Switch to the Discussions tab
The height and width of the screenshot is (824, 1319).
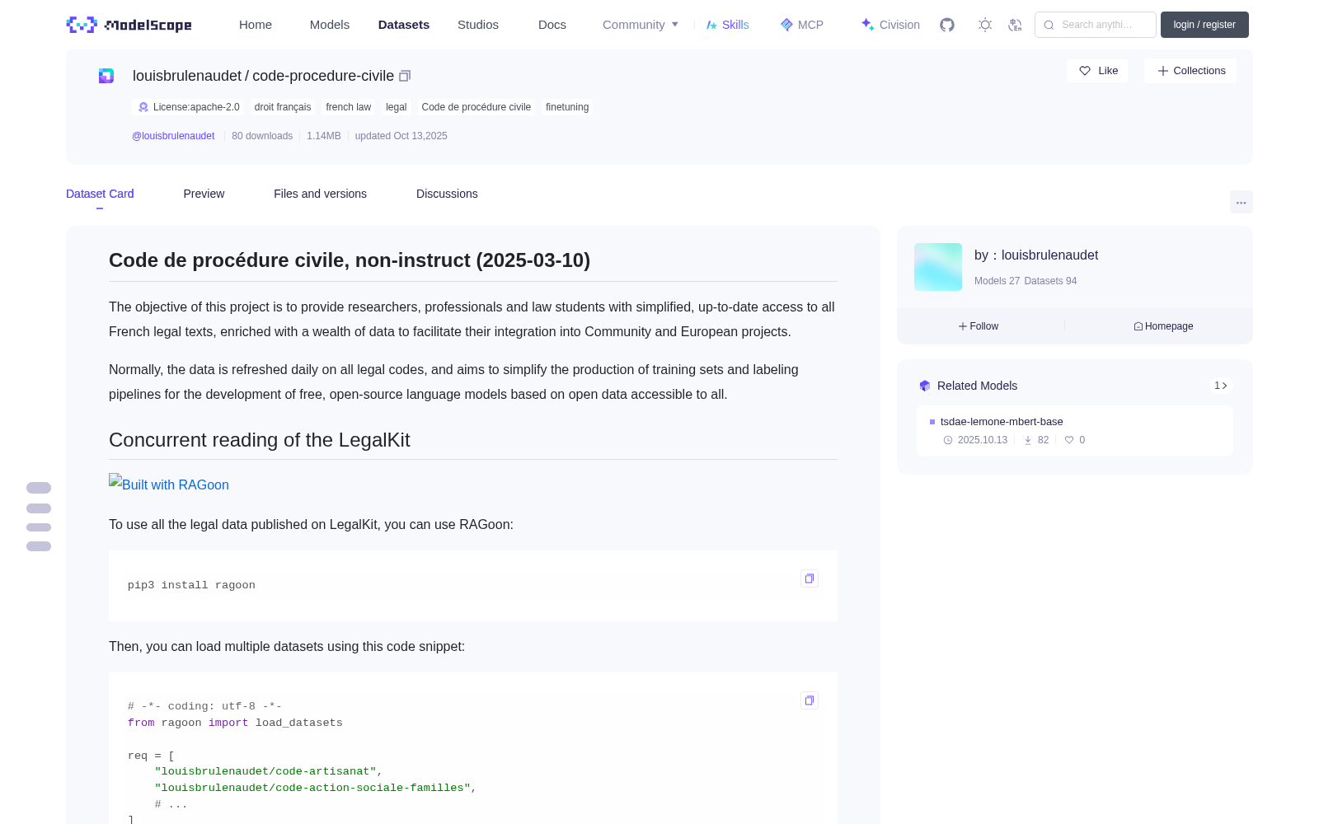tap(447, 194)
